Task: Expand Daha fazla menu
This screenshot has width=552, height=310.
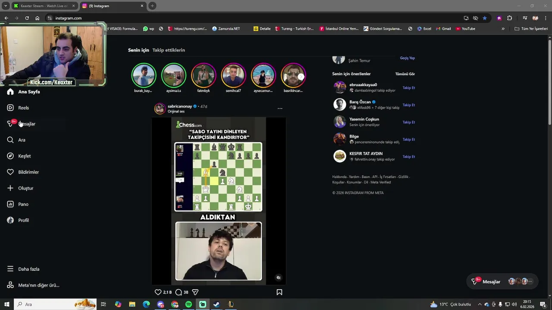Action: tap(23, 269)
